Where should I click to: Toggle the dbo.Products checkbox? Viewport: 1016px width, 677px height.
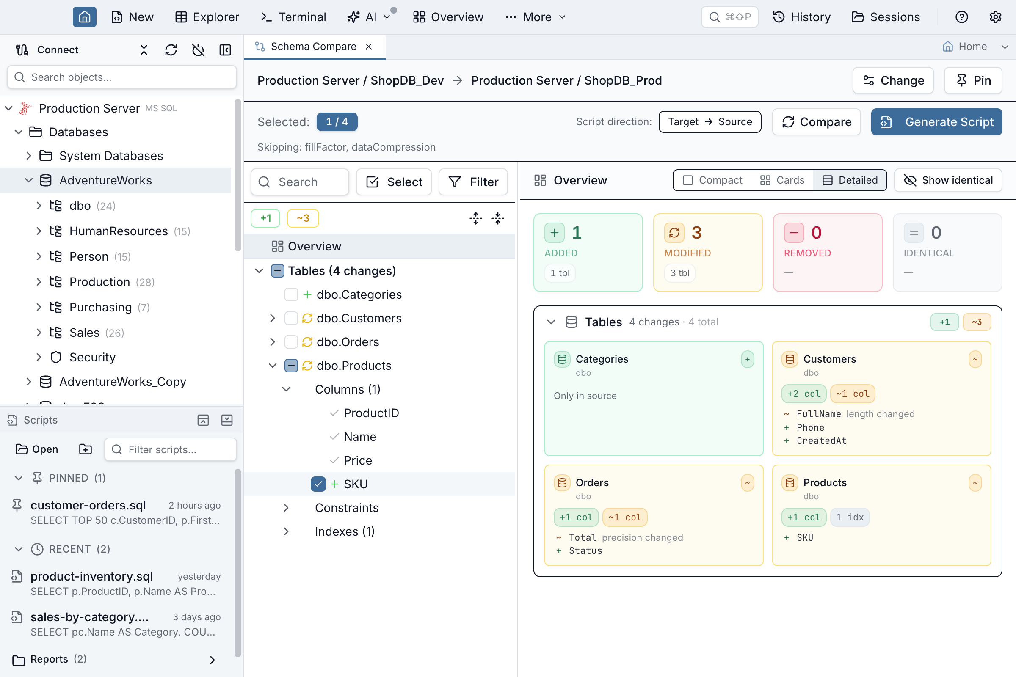291,366
